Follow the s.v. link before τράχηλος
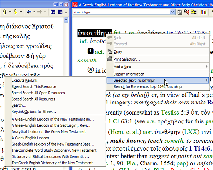This screenshot has height=170, width=213. coord(151,122)
